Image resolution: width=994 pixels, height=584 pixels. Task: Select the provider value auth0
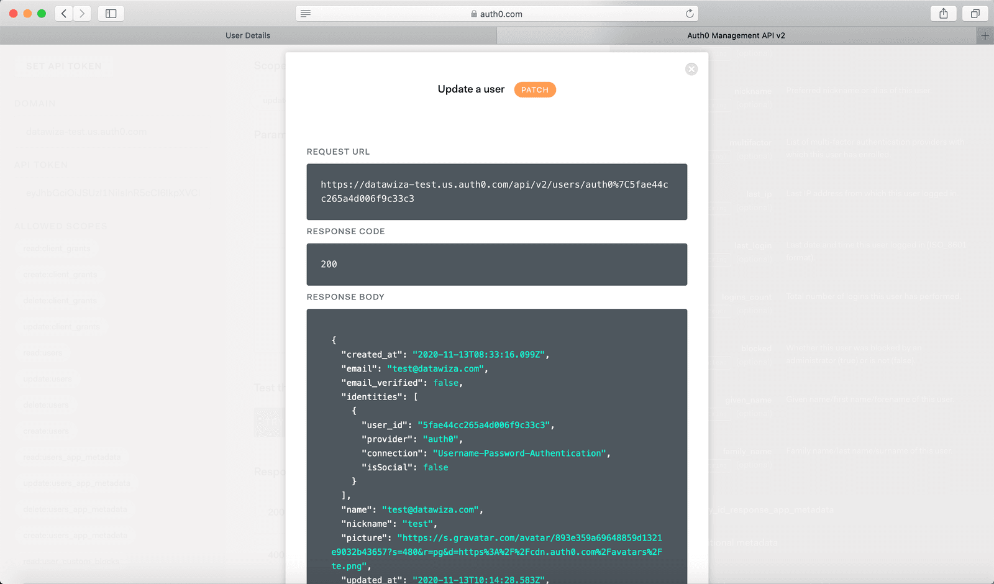click(440, 439)
